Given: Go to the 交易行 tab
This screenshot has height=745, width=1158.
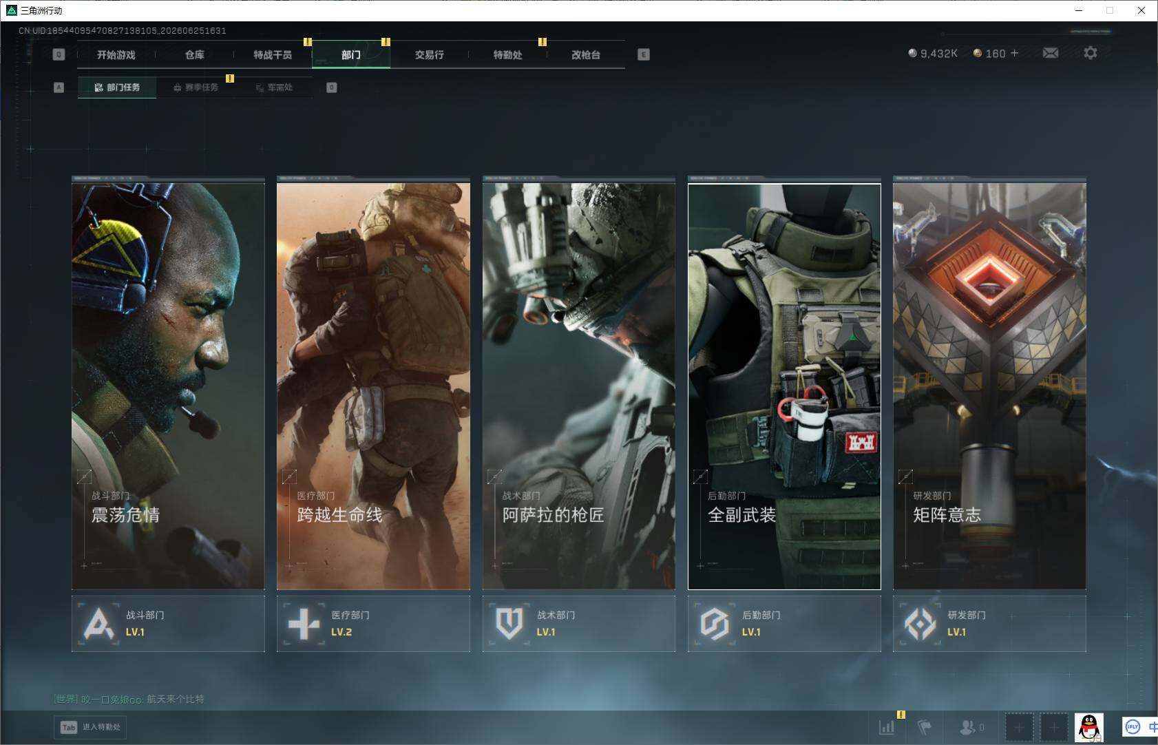Looking at the screenshot, I should (x=429, y=54).
